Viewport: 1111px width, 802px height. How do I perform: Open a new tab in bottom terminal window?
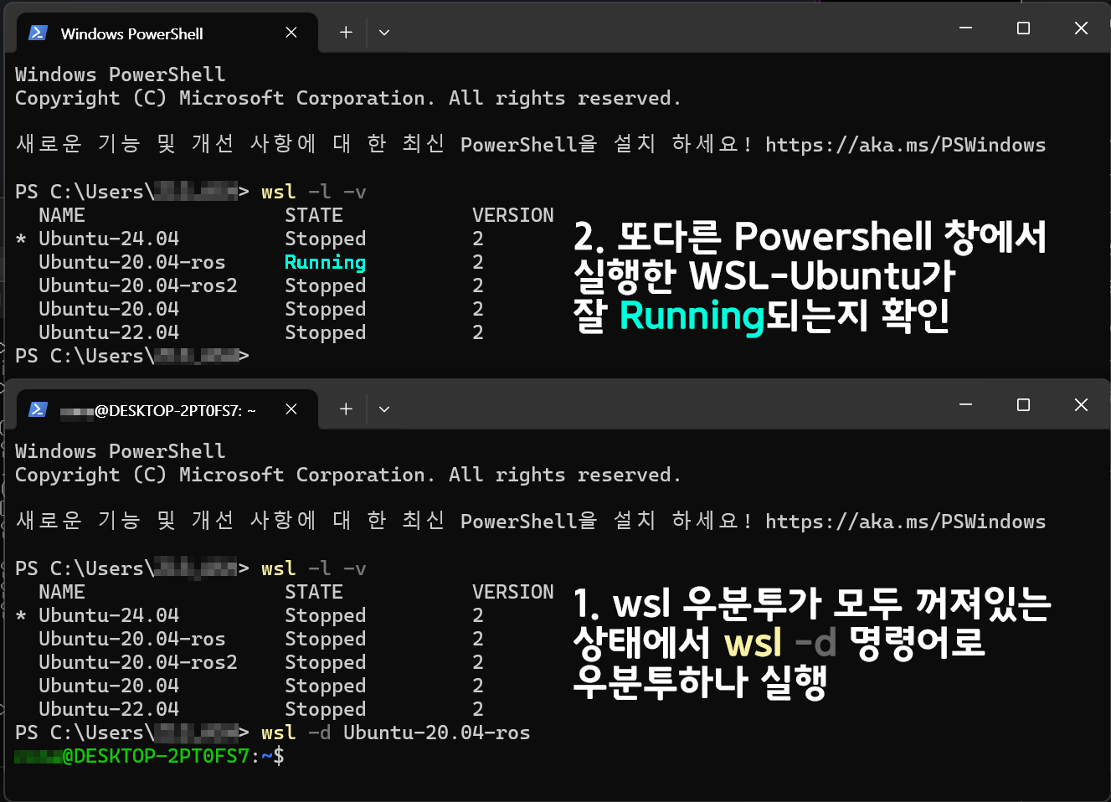point(346,409)
